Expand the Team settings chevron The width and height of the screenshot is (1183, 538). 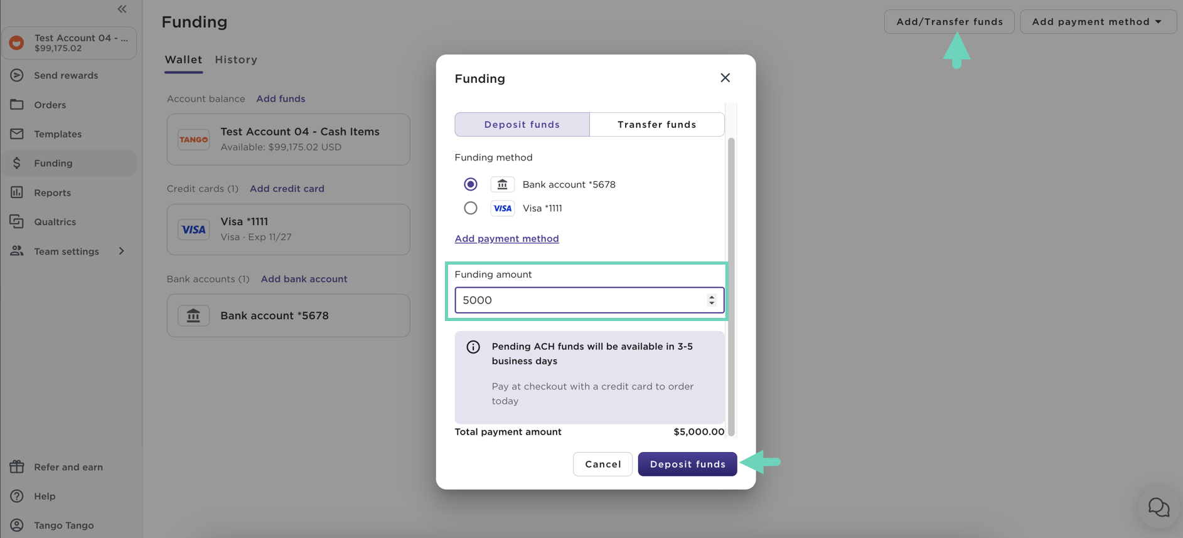click(122, 251)
